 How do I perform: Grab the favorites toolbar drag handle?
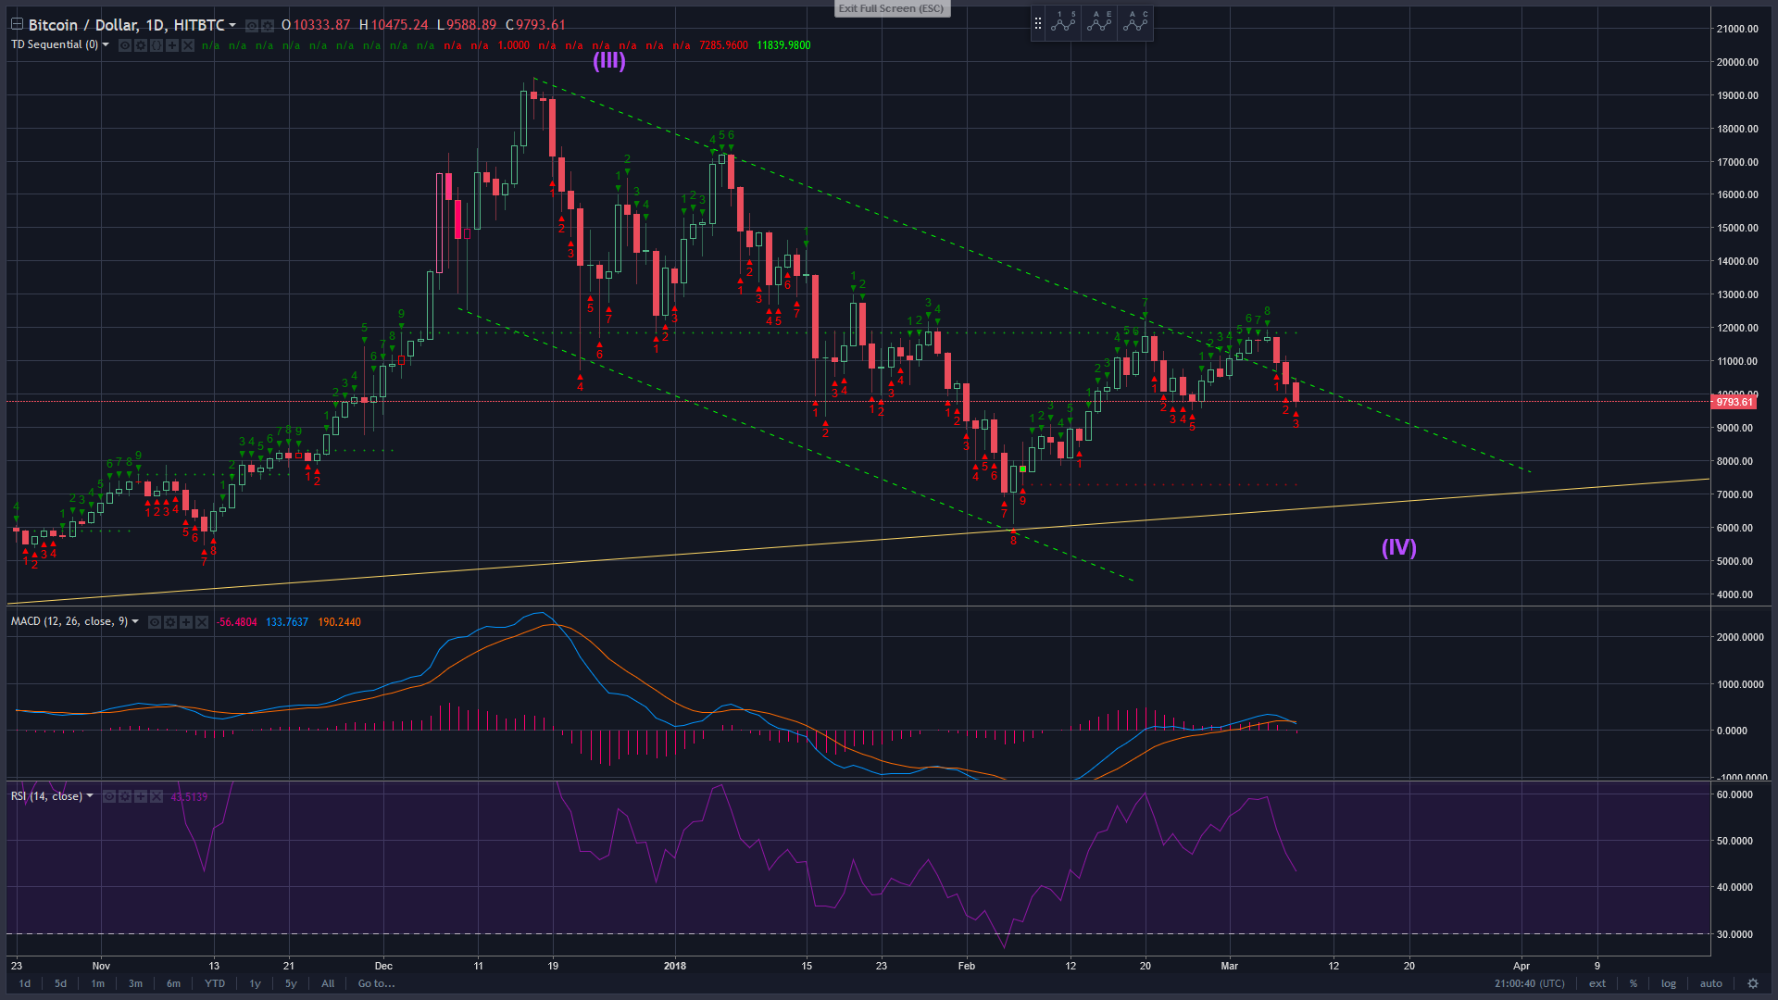click(x=1038, y=23)
